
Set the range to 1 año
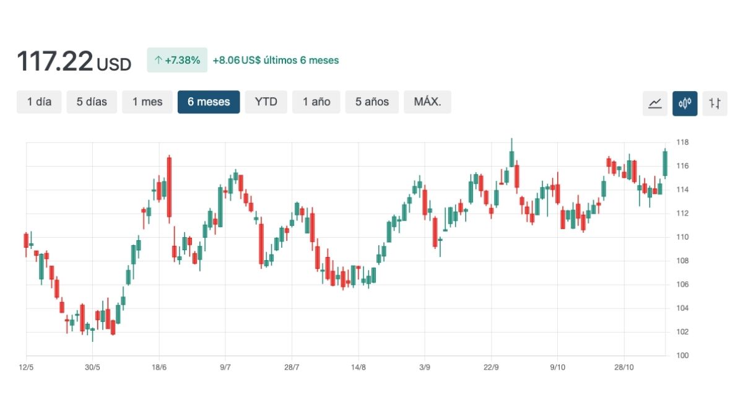(x=316, y=102)
